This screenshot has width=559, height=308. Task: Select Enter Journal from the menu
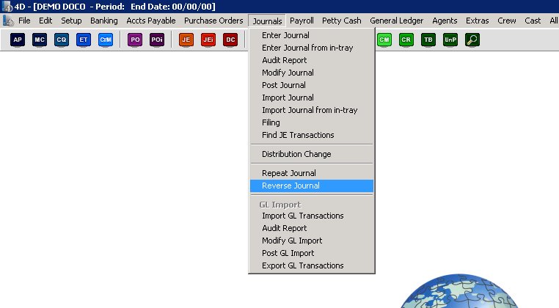coord(312,35)
